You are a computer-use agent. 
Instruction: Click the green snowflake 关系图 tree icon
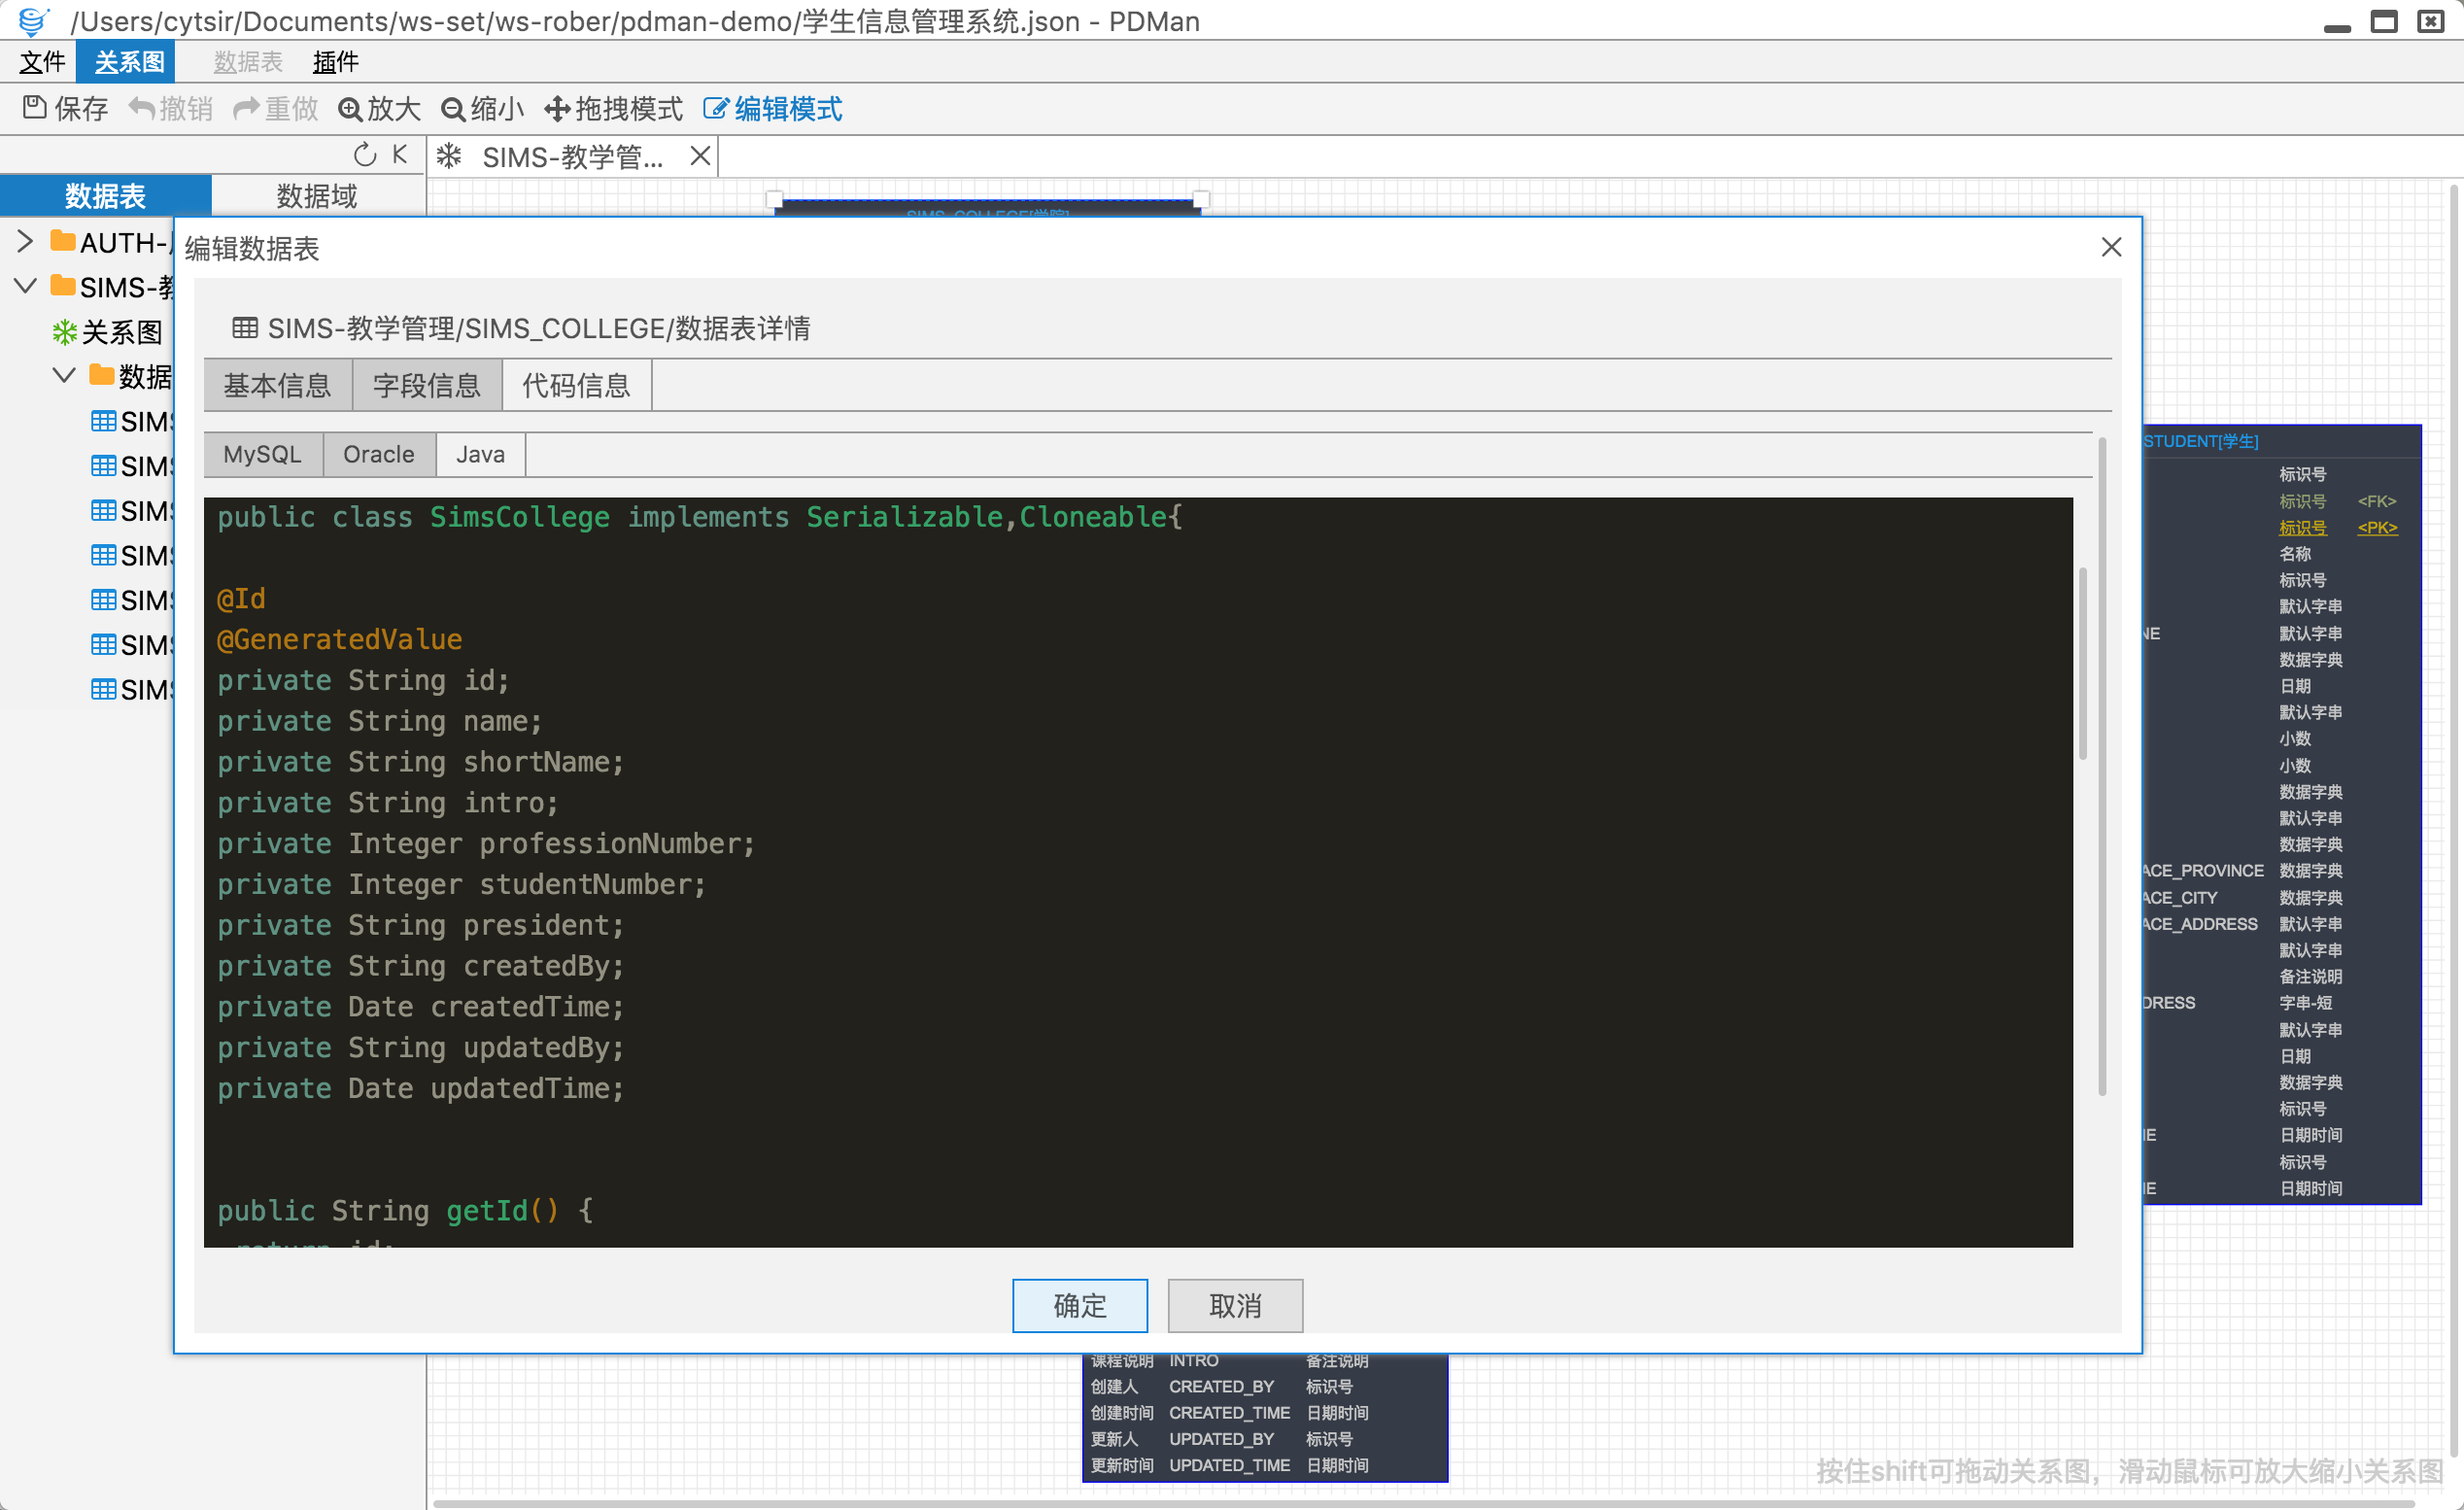coord(65,332)
